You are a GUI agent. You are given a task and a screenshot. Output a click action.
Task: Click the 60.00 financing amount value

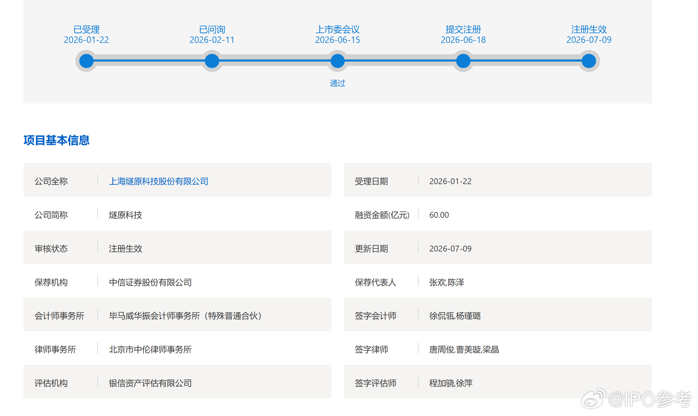pyautogui.click(x=439, y=215)
